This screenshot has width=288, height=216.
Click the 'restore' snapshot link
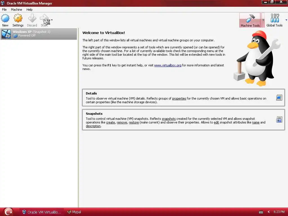pyautogui.click(x=134, y=122)
